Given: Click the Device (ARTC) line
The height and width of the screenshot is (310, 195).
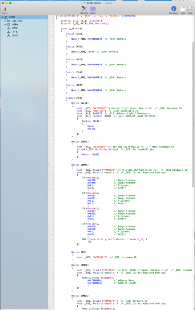Looking at the screenshot, I should coord(80,142).
